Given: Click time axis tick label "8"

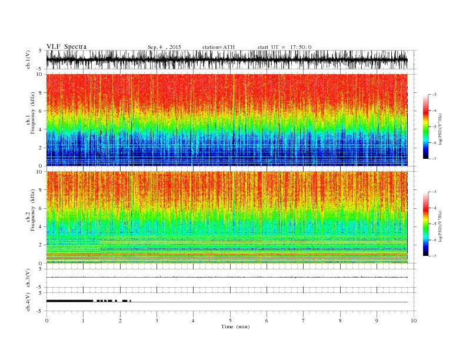Looking at the screenshot, I should pos(340,321).
